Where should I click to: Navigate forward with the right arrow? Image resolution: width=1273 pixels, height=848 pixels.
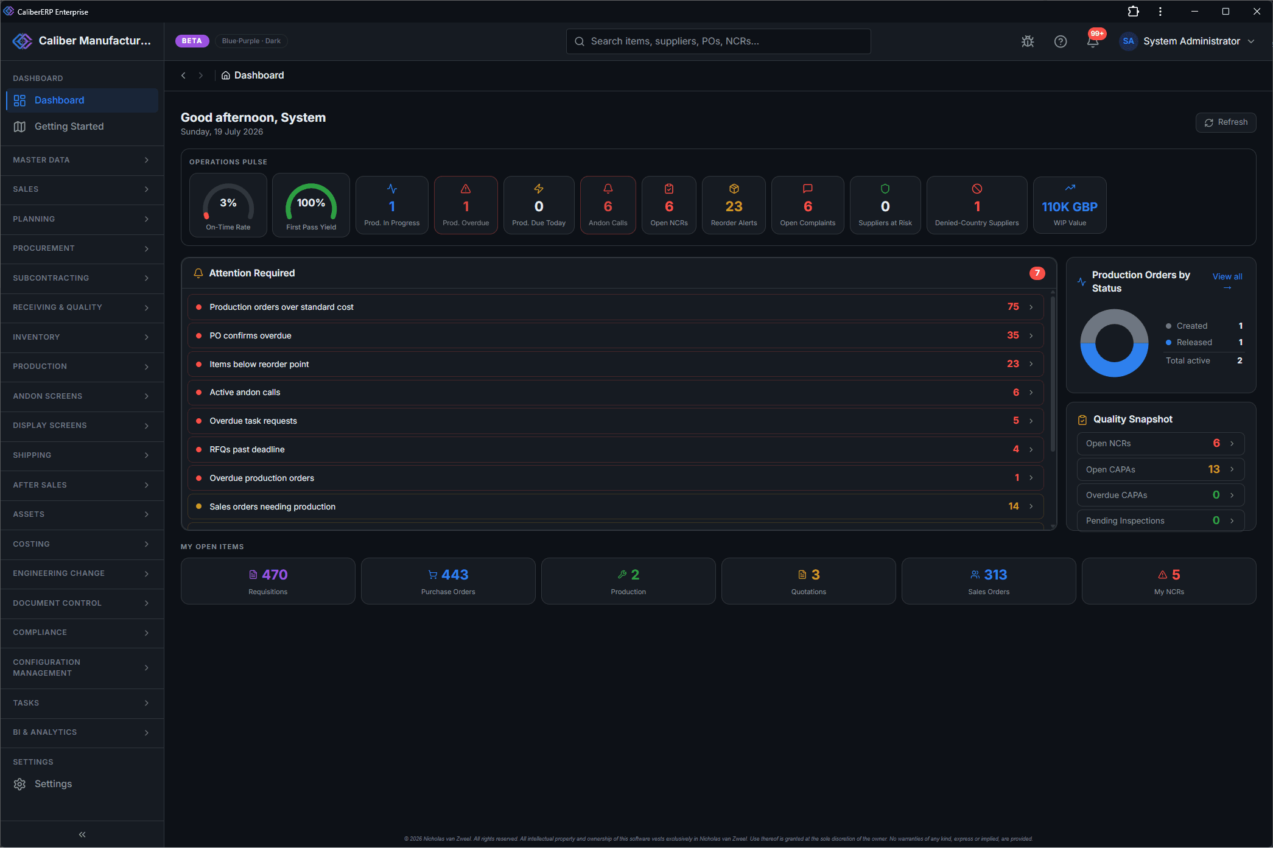[200, 75]
